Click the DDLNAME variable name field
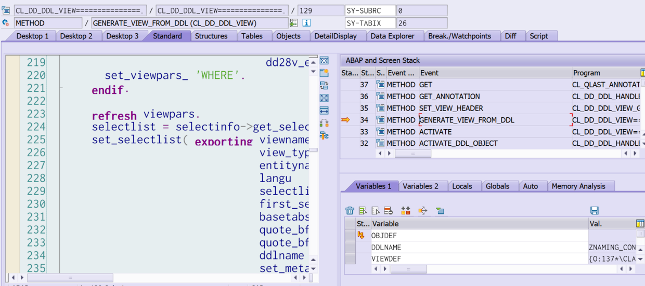This screenshot has height=286, width=645. coord(479,248)
